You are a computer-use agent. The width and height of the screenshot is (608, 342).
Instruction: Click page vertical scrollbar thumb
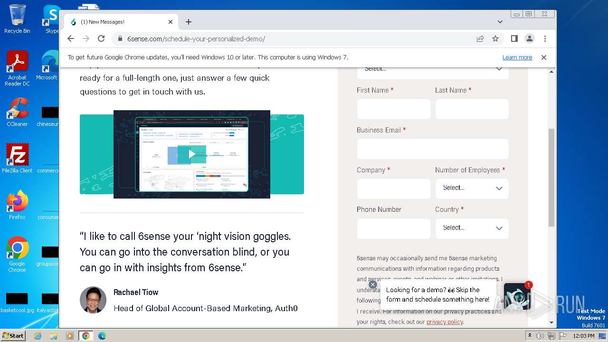[551, 177]
